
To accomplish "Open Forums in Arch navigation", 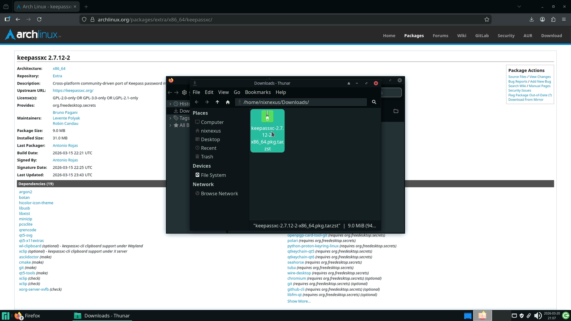I will click(440, 36).
